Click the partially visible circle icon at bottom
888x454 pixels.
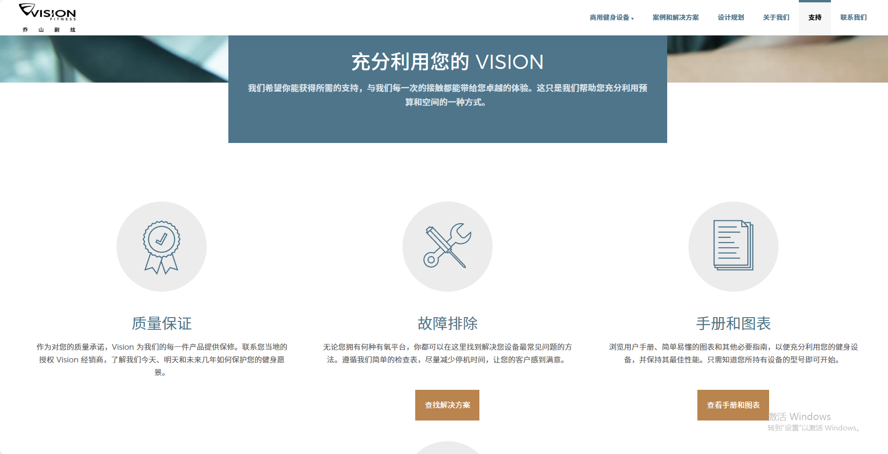(x=447, y=448)
